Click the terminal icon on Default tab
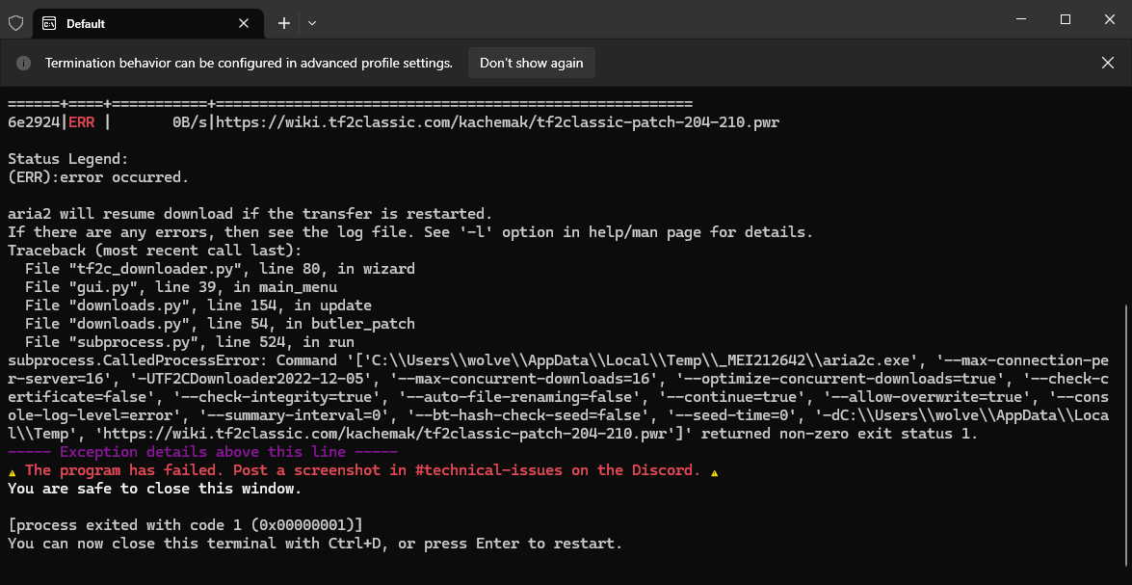Image resolution: width=1132 pixels, height=585 pixels. click(49, 23)
